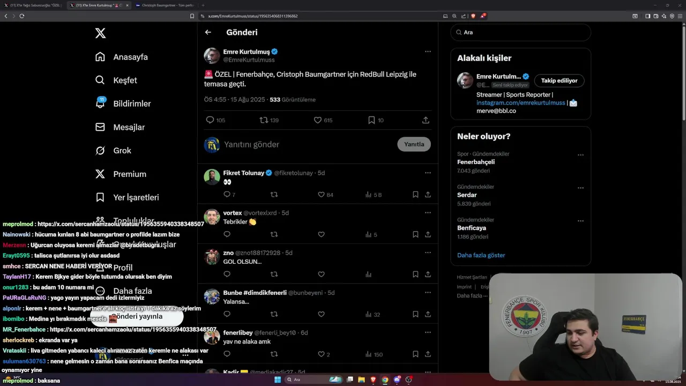This screenshot has width=686, height=386.
Task: Switch to Yağız Sabuncuoğlu browser tab
Action: pyautogui.click(x=33, y=5)
